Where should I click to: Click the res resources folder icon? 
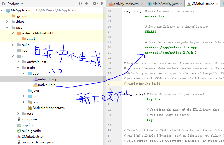[x=30, y=102]
